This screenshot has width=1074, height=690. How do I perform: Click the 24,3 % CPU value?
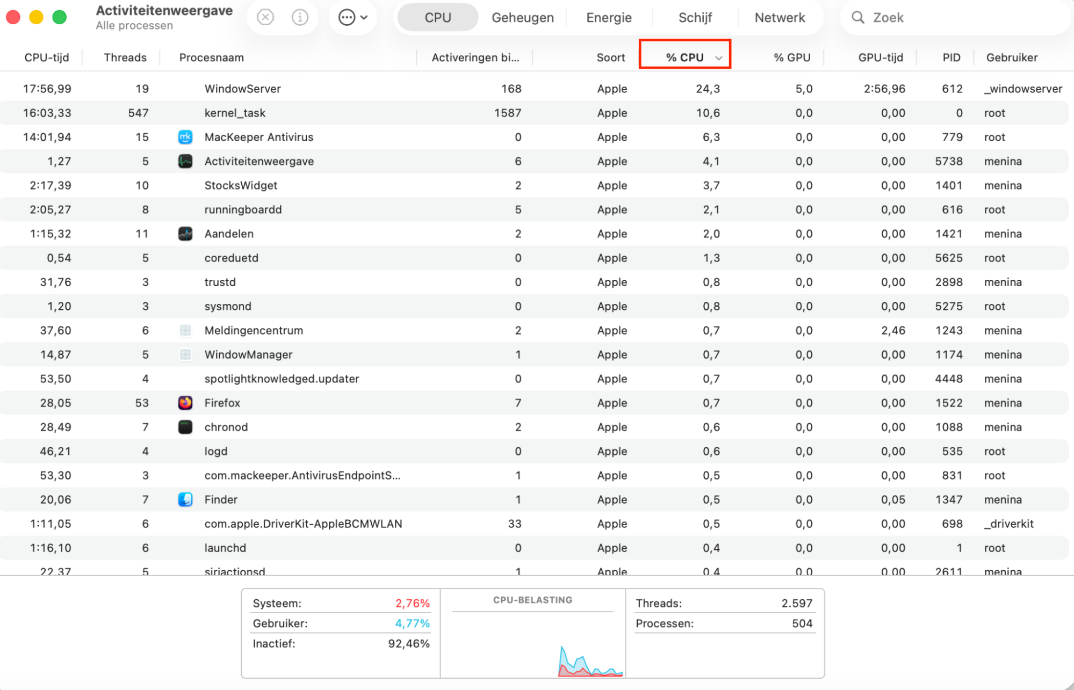(708, 89)
